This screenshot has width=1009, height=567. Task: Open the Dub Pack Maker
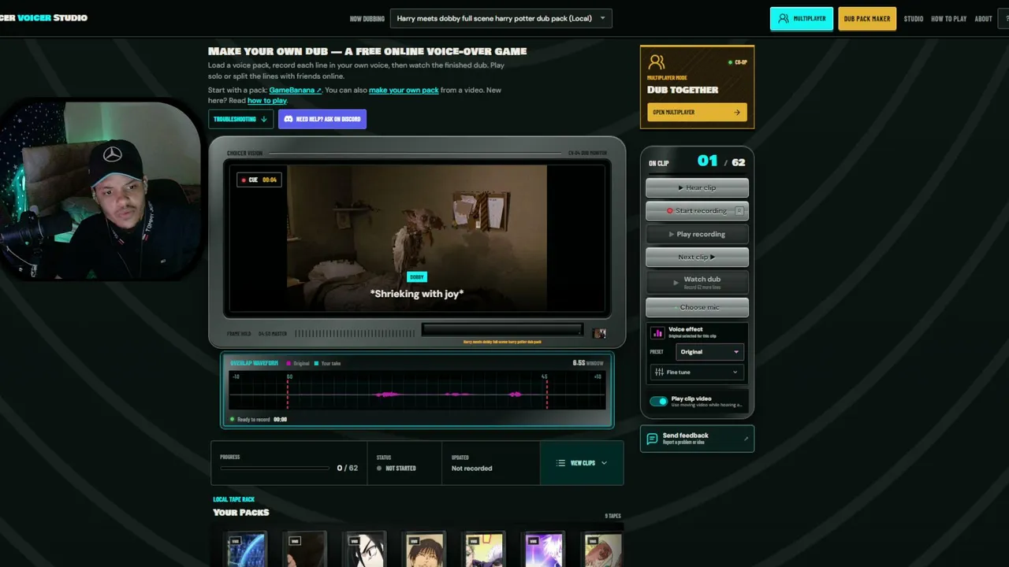click(867, 19)
